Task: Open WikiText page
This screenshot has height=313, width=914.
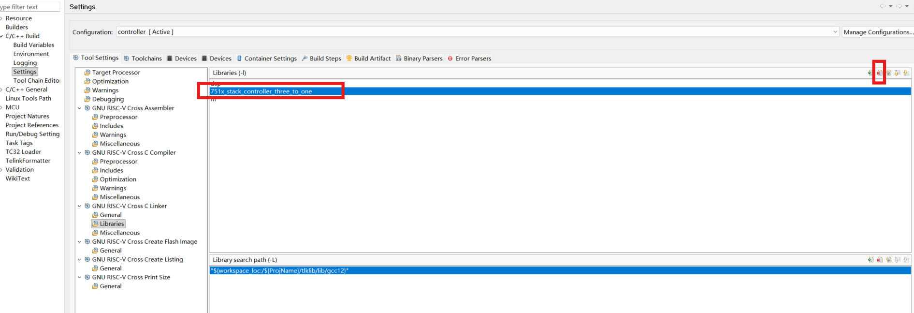Action: pyautogui.click(x=17, y=179)
